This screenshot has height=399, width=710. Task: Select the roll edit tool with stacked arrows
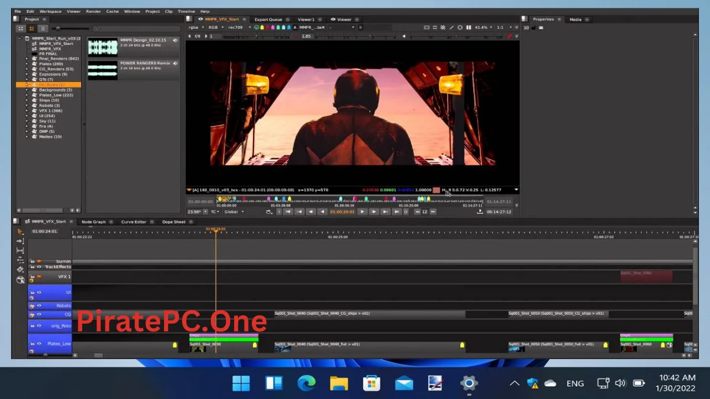20,260
